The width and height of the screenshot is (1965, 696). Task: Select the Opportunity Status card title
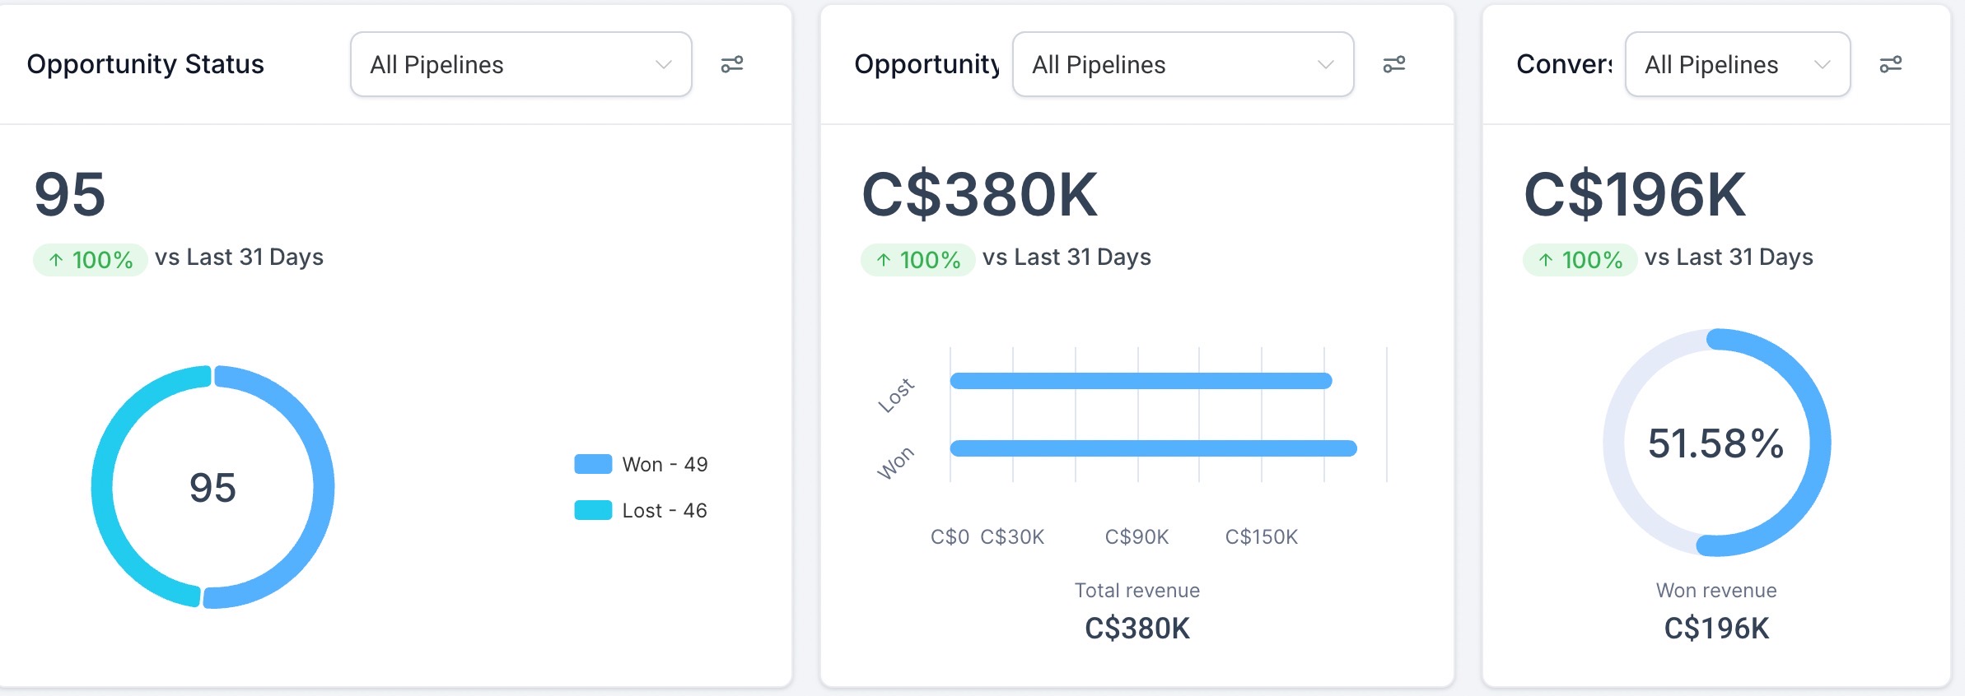146,63
